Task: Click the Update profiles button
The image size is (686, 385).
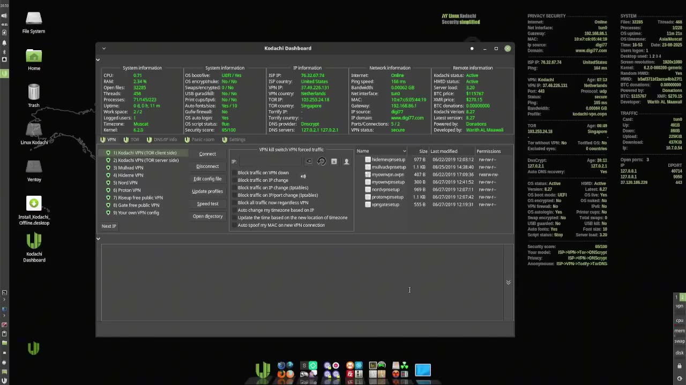Action: pyautogui.click(x=207, y=191)
